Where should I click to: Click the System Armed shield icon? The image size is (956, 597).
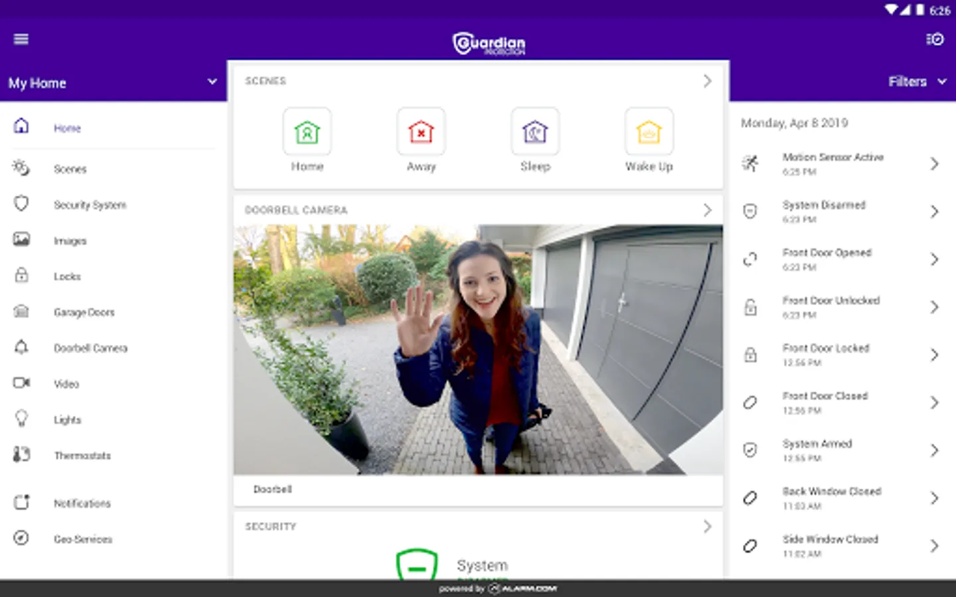(x=750, y=450)
